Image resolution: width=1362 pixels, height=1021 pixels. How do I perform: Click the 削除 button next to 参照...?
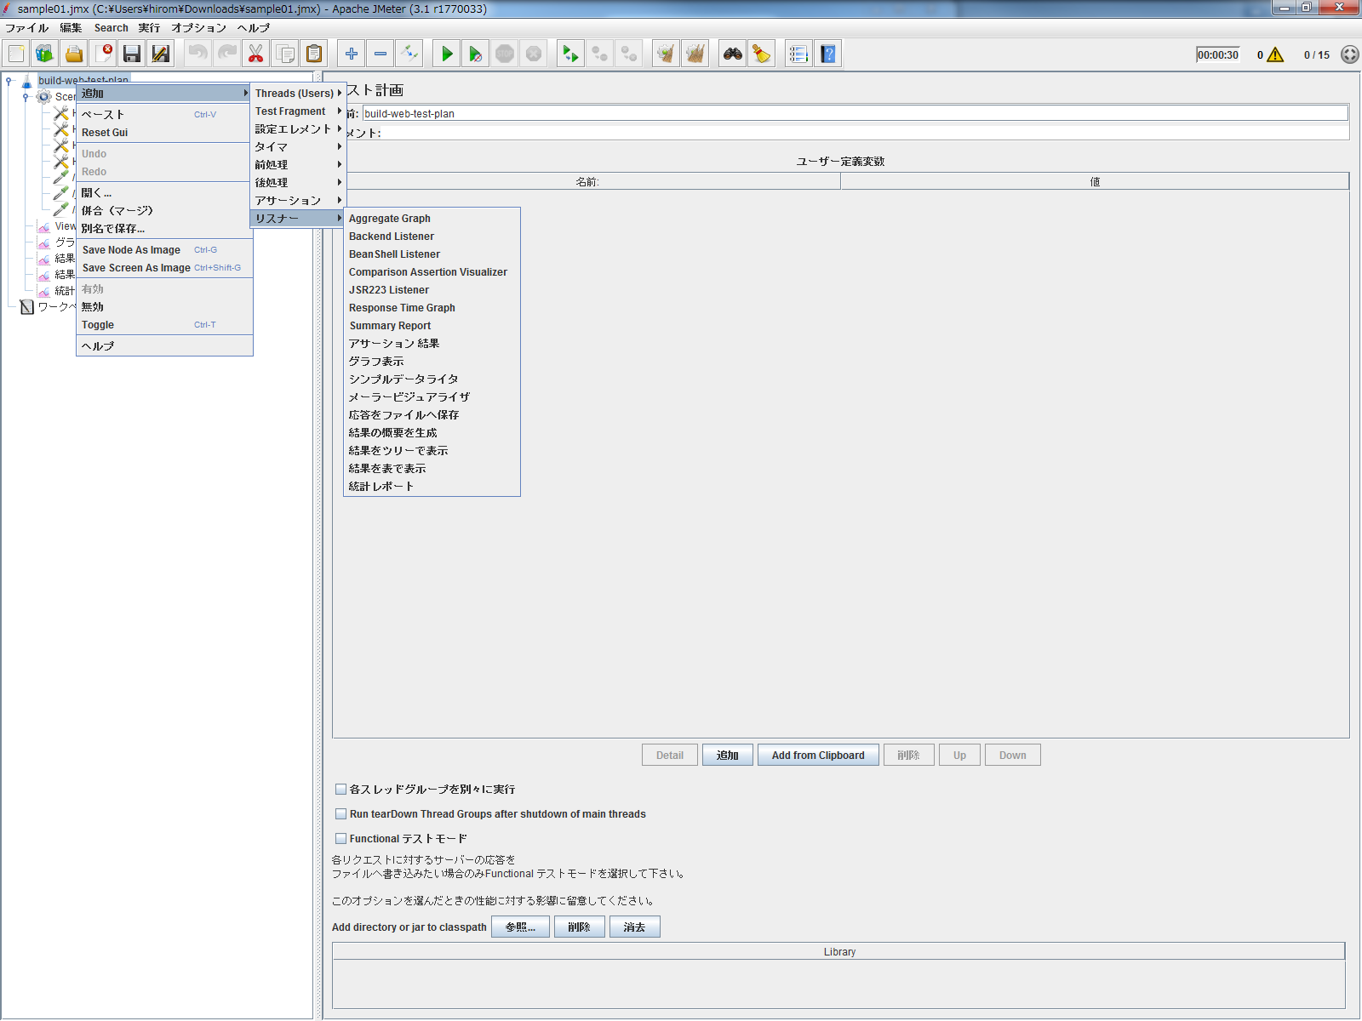[580, 927]
